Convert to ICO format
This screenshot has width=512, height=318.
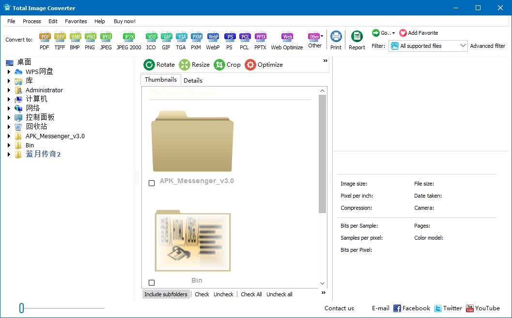151,37
